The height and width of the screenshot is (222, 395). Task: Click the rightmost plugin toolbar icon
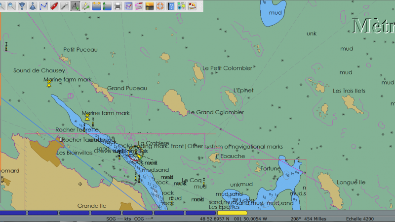(x=192, y=6)
